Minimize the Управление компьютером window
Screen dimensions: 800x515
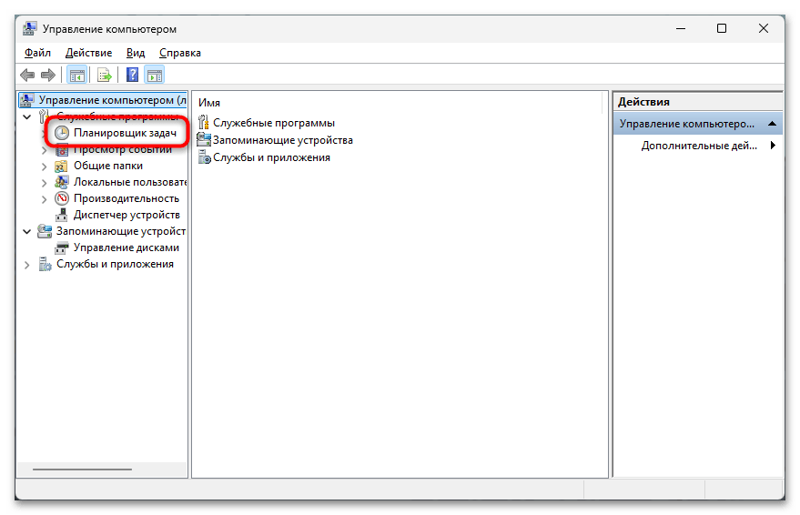click(x=681, y=28)
